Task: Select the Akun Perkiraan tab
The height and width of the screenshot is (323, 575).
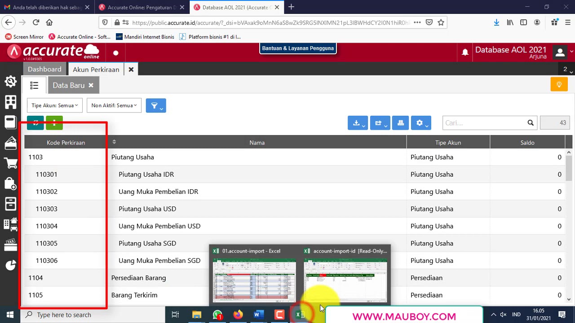Action: [x=96, y=70]
